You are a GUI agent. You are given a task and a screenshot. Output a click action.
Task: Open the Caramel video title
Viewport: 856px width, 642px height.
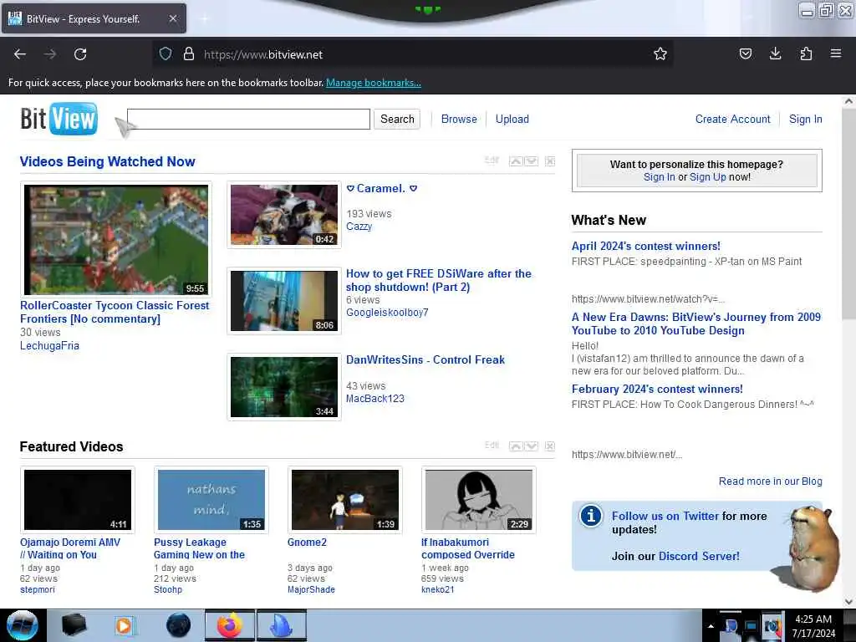(381, 188)
